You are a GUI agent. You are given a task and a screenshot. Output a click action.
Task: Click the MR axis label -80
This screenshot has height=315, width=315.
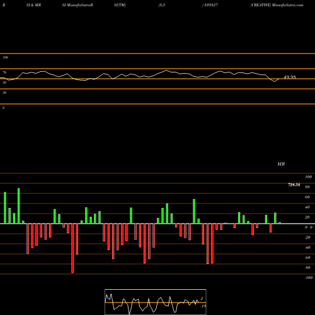tap(307, 268)
